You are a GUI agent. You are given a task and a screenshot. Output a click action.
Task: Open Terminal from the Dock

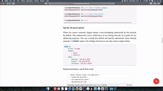point(51,89)
